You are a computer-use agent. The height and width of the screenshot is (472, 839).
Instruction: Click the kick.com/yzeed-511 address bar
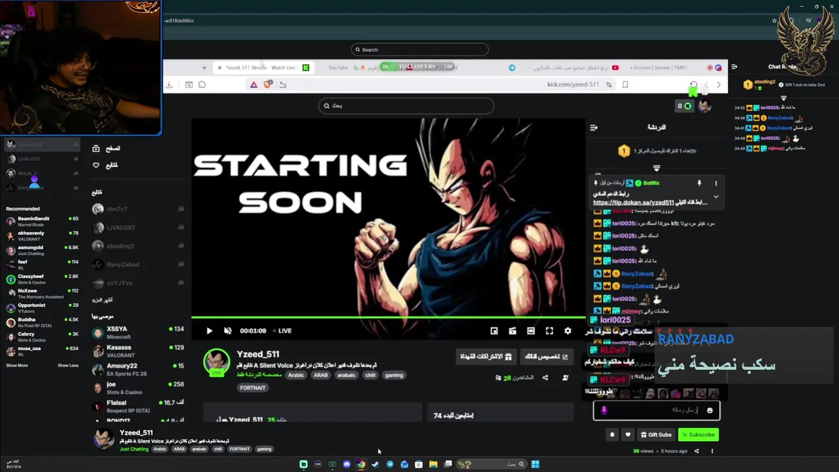(x=573, y=85)
